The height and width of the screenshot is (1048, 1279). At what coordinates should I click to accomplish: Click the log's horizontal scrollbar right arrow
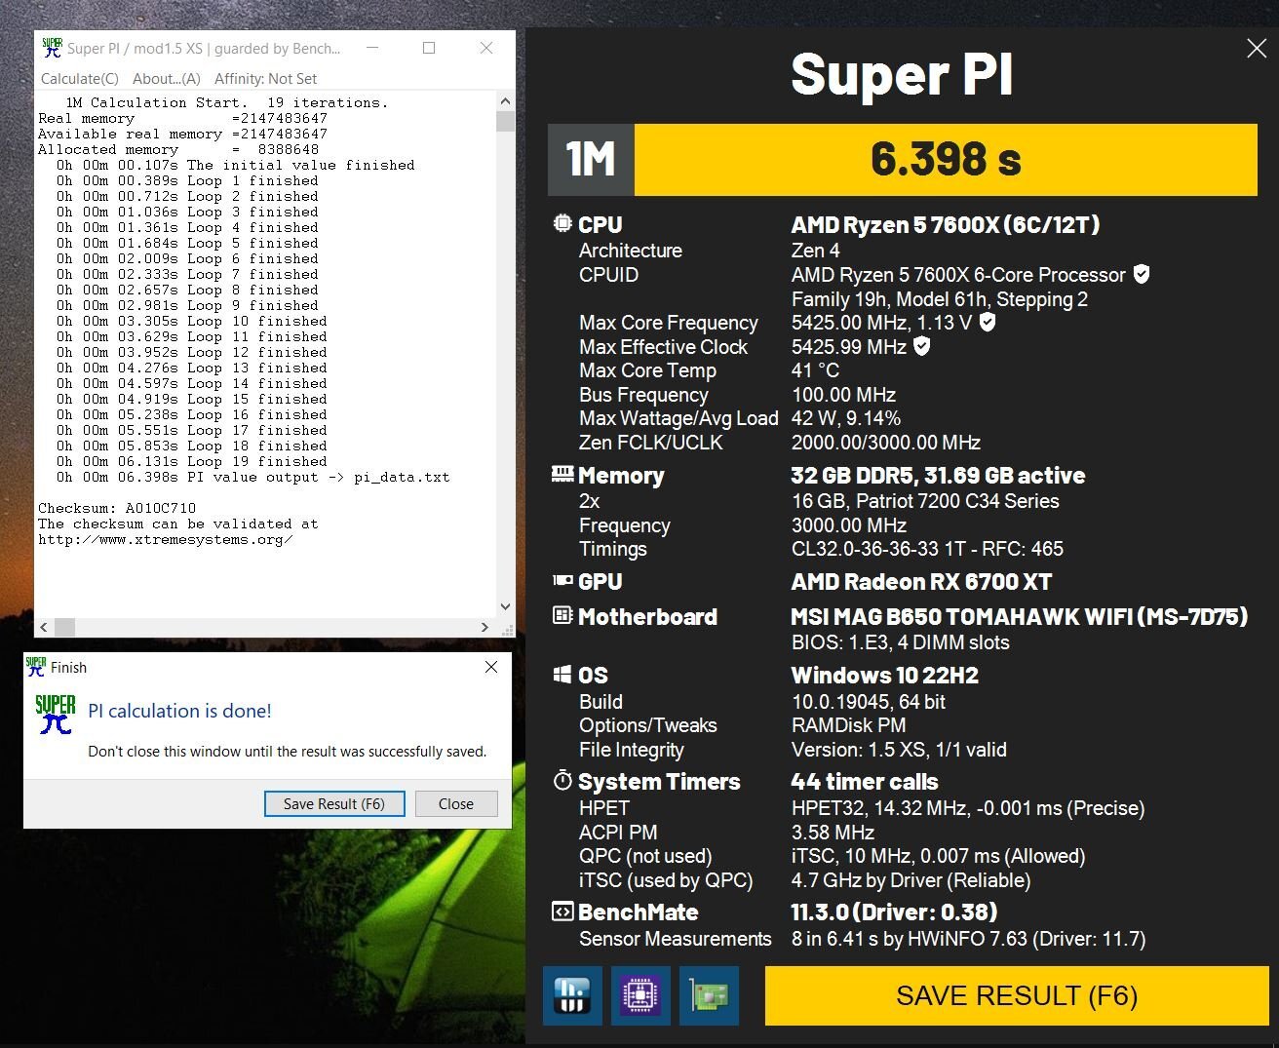(485, 627)
